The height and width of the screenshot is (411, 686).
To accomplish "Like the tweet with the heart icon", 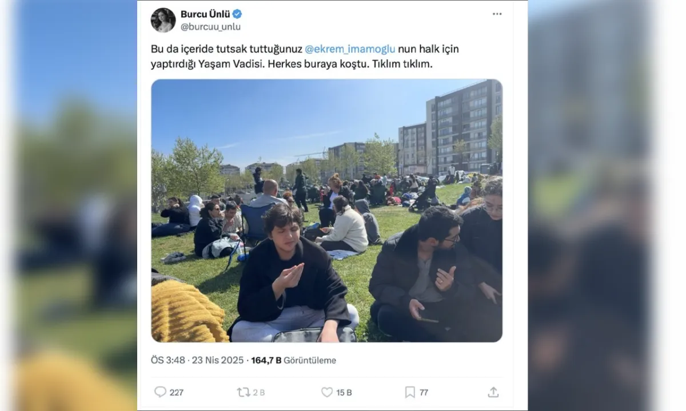I will 326,392.
